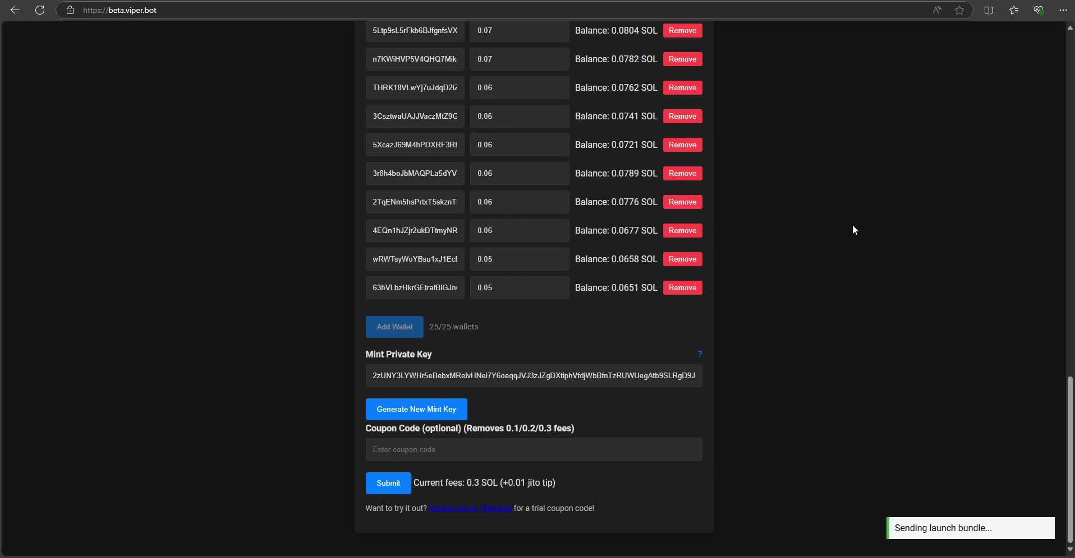1075x558 pixels.
Task: Focus the coupon code input field
Action: tap(533, 449)
